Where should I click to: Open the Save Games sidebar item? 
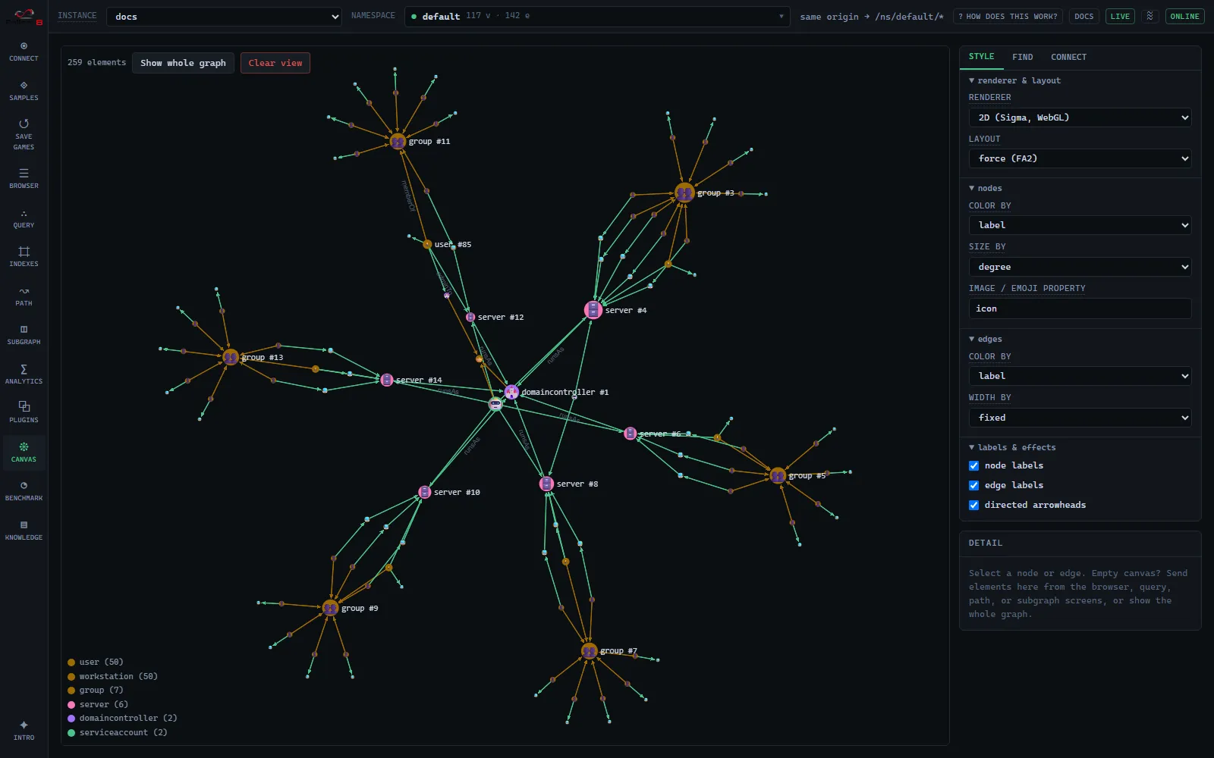click(24, 134)
